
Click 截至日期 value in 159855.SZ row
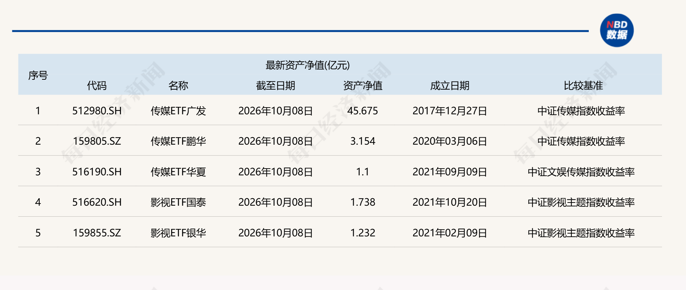coord(275,233)
